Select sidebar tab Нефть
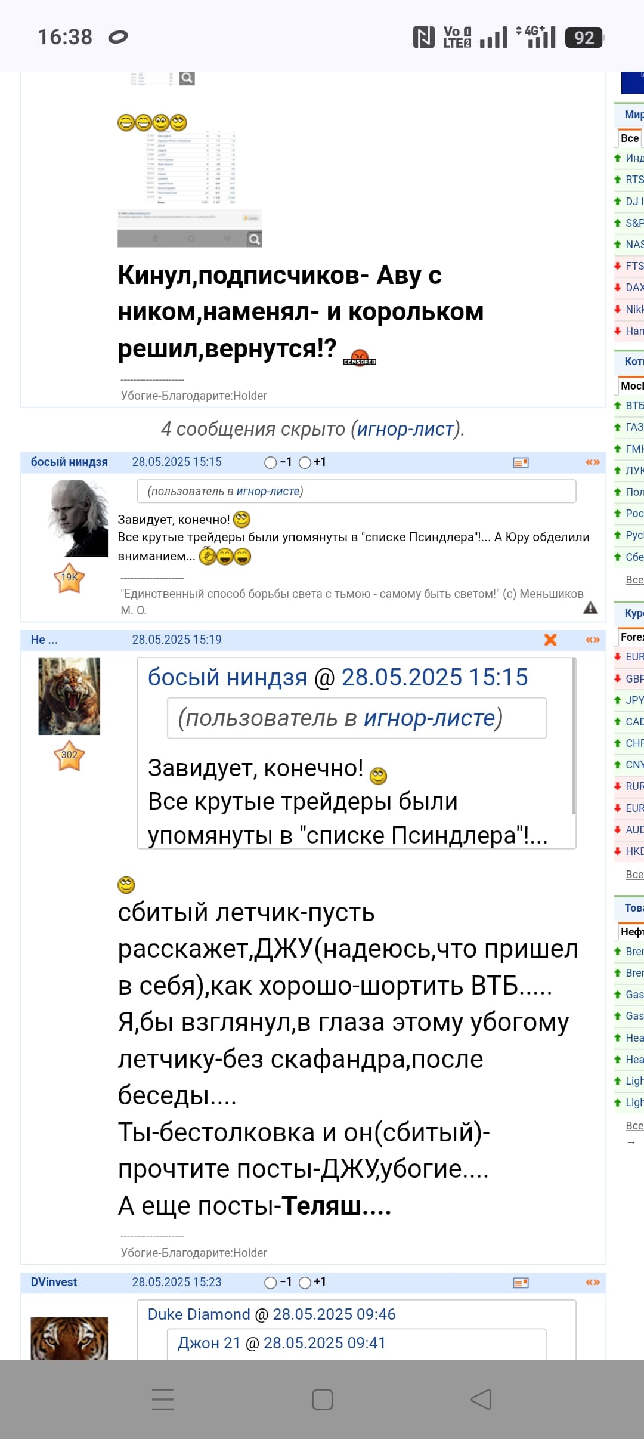The width and height of the screenshot is (644, 1439). (x=631, y=932)
